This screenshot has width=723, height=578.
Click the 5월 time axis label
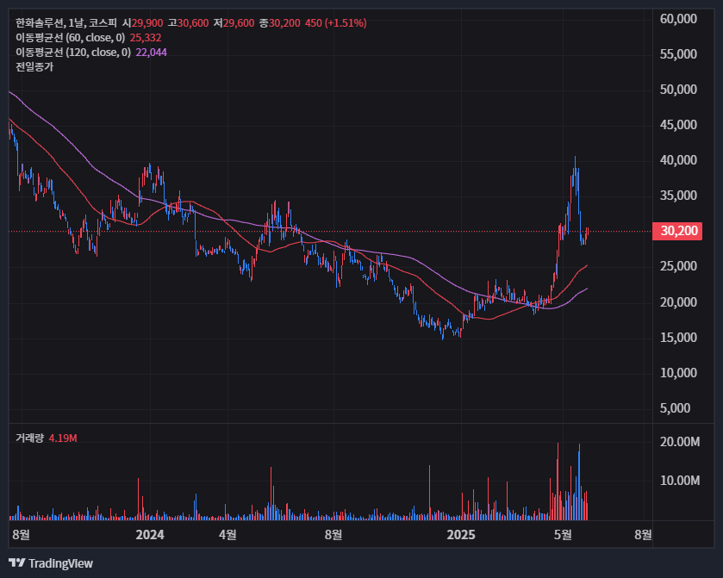coord(563,535)
